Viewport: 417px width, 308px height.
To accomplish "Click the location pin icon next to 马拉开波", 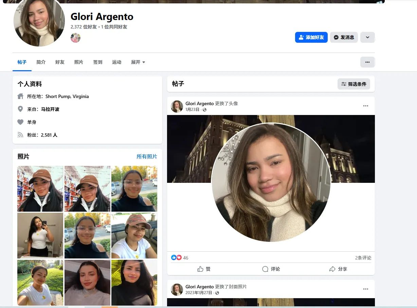I will tap(20, 109).
